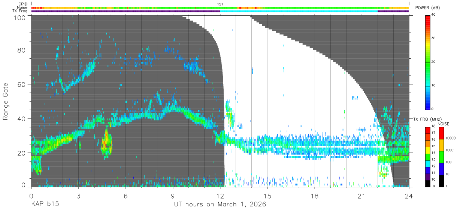460x212 pixels.
Task: Click the POWER (dB) colorbar title
Action: pyautogui.click(x=427, y=8)
